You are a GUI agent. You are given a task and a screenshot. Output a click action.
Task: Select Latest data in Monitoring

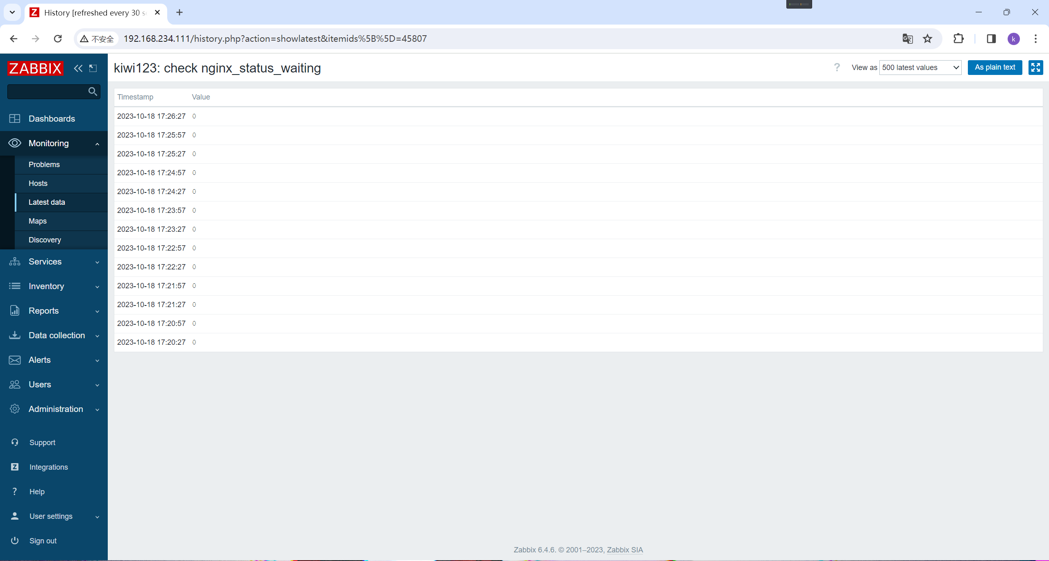click(x=47, y=202)
